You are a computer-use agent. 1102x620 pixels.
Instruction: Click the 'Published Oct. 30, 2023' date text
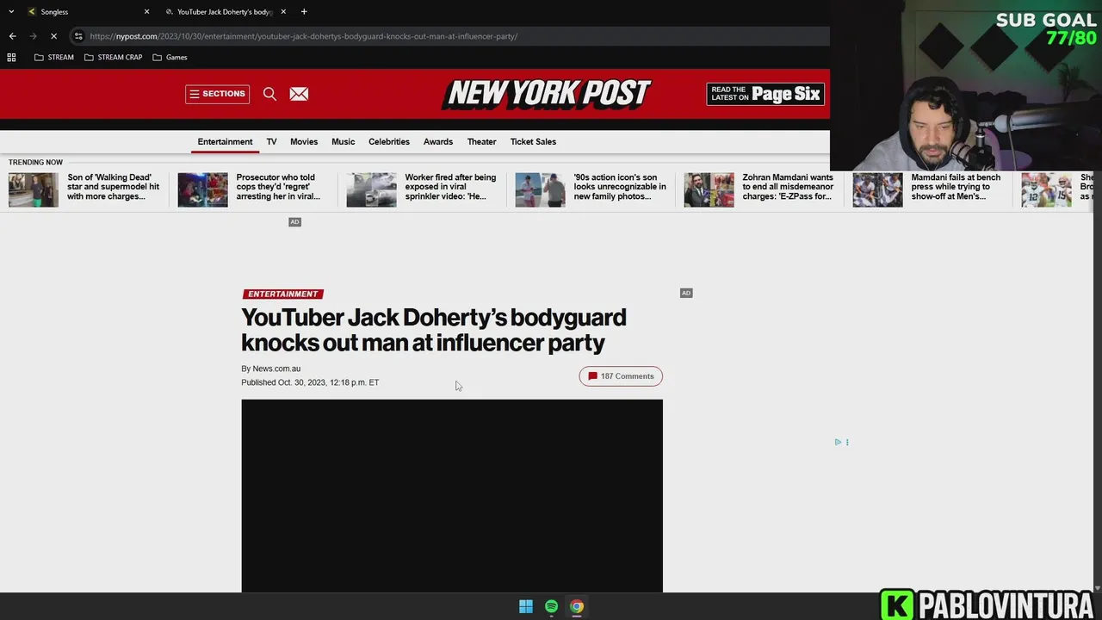[310, 382]
